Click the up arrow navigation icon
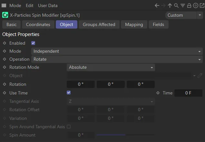 (170, 5)
